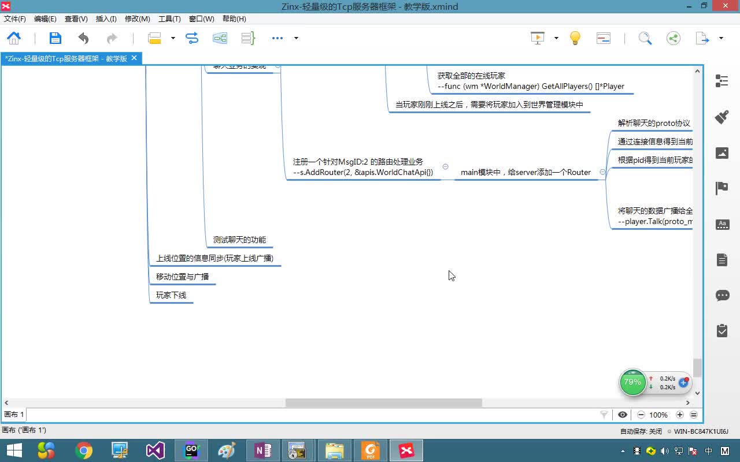Select the 上线位置的信息同步 topic
This screenshot has height=462, width=740.
(214, 258)
